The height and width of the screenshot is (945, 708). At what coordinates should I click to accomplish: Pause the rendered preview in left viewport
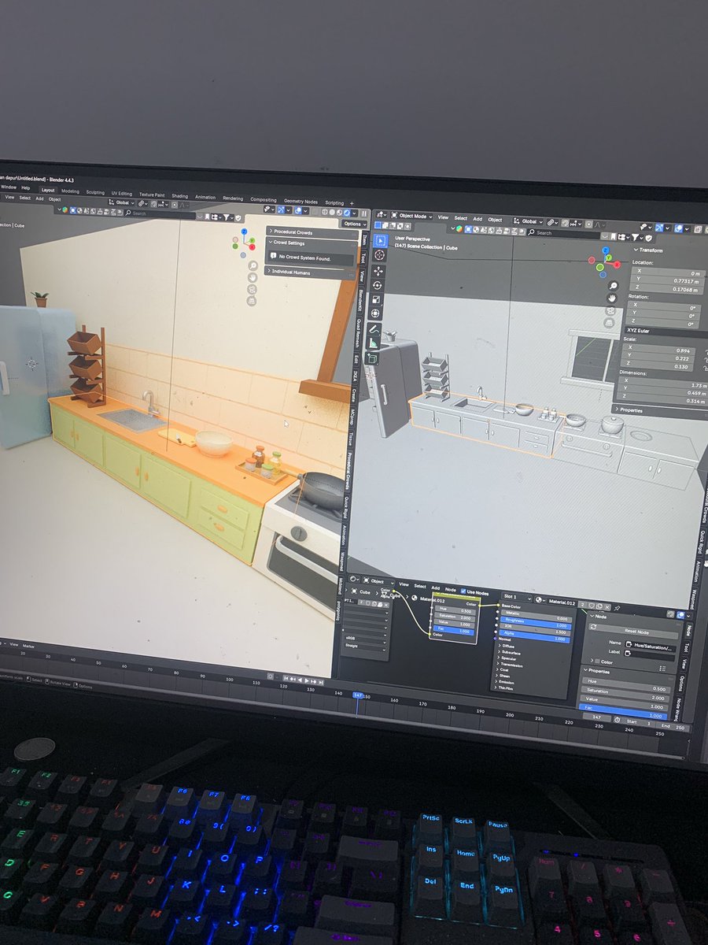click(363, 213)
